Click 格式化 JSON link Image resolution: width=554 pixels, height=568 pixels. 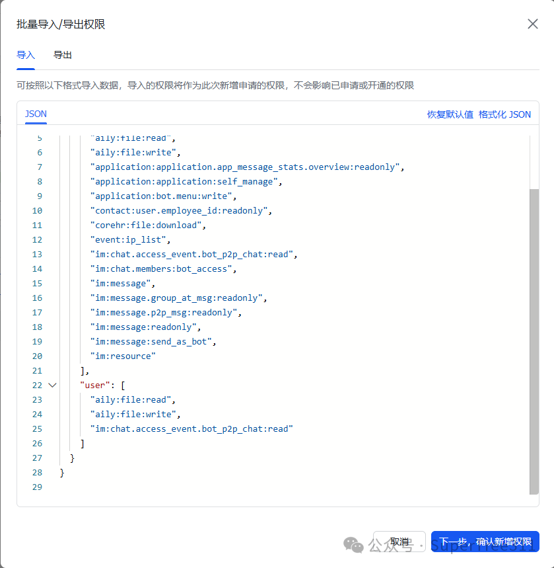504,114
